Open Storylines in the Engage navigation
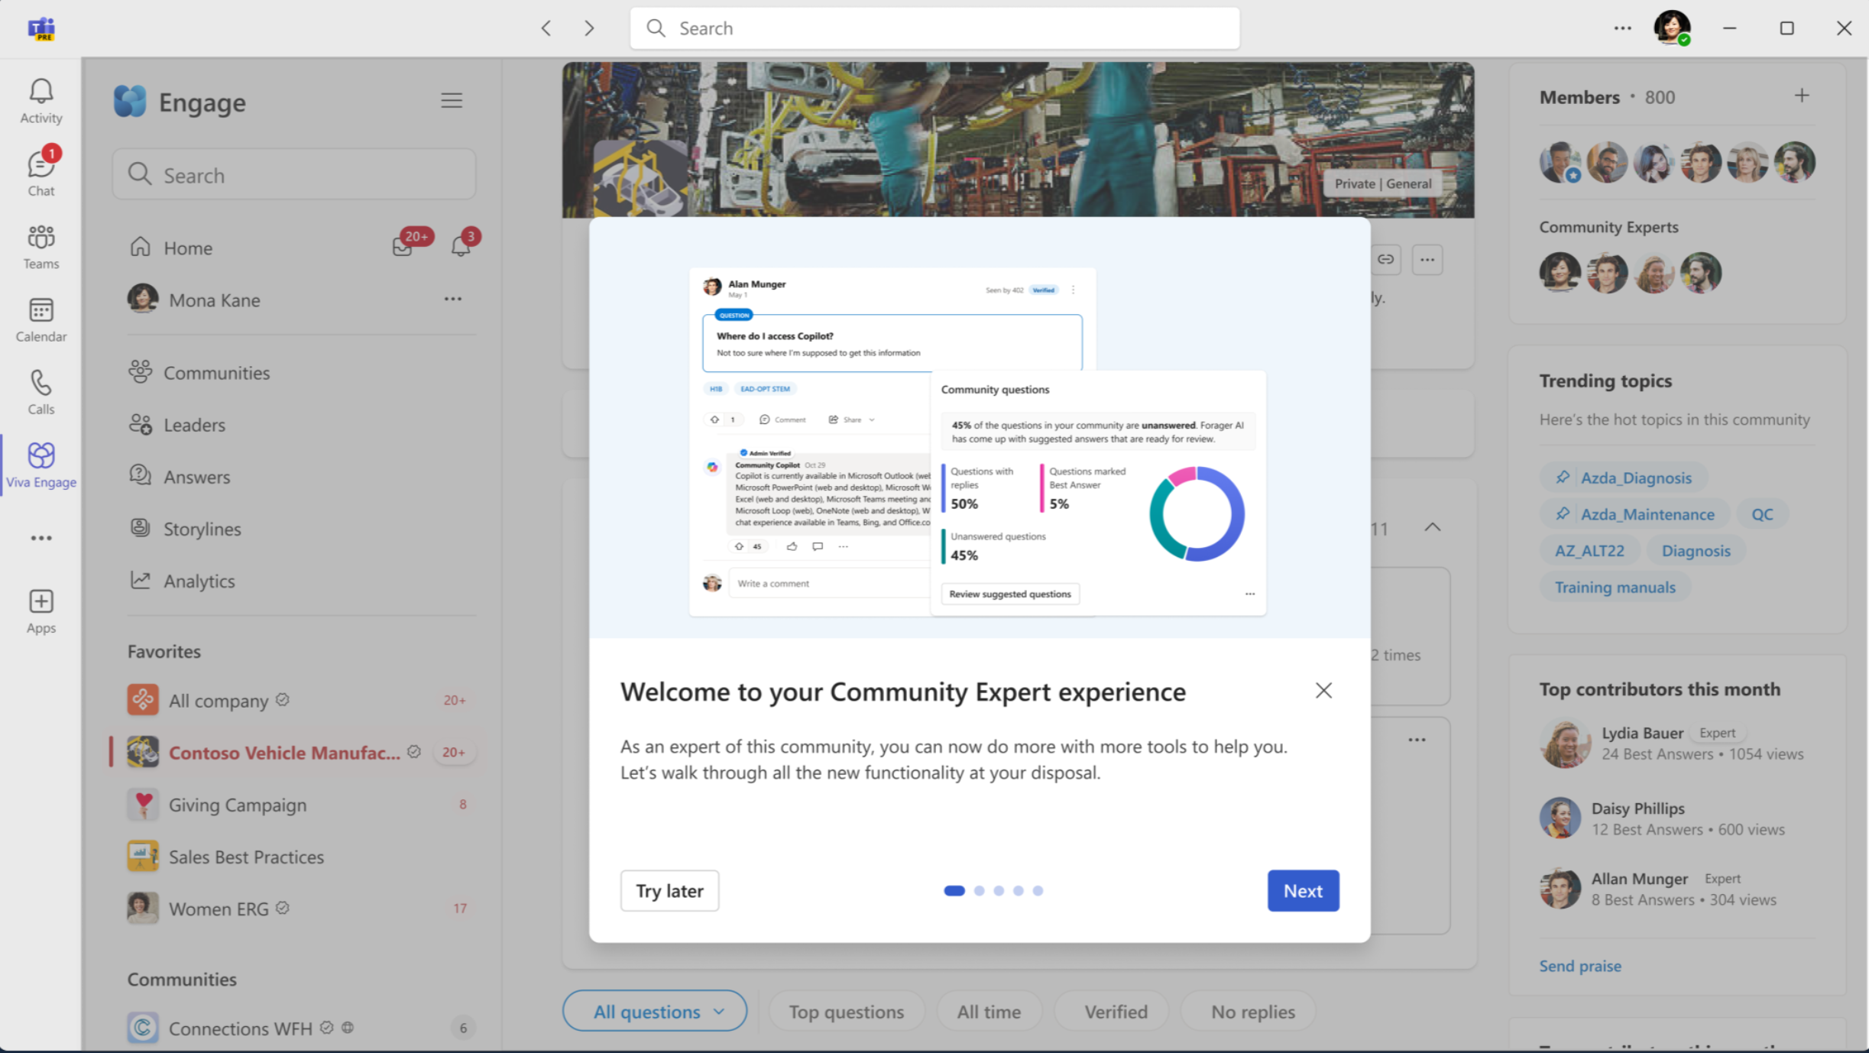This screenshot has height=1053, width=1869. [202, 529]
